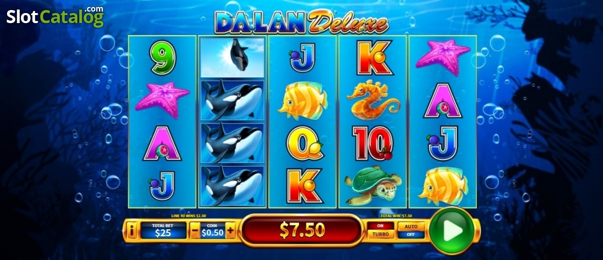Start a spin with the green play button

click(x=452, y=230)
